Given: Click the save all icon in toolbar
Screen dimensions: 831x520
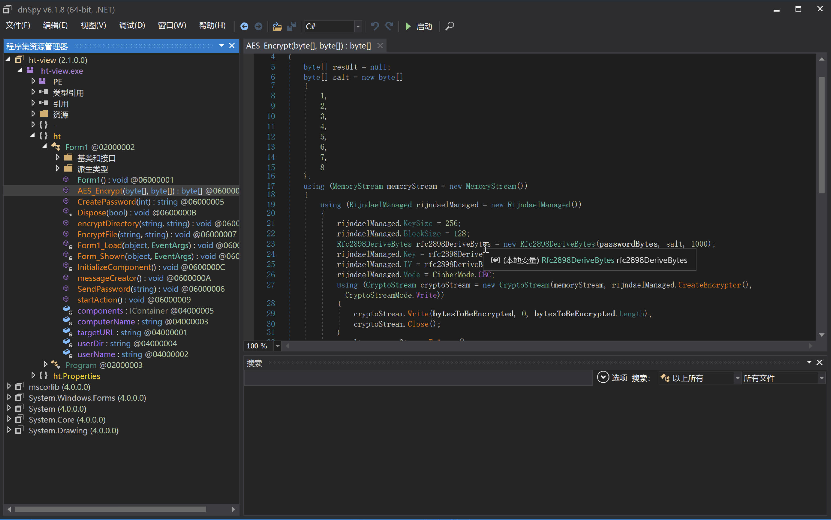Looking at the screenshot, I should 292,26.
